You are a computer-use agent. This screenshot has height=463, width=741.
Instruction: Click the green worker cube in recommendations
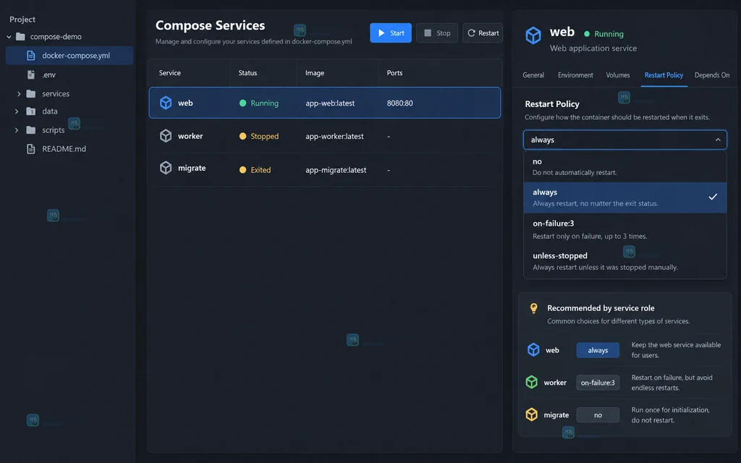531,382
